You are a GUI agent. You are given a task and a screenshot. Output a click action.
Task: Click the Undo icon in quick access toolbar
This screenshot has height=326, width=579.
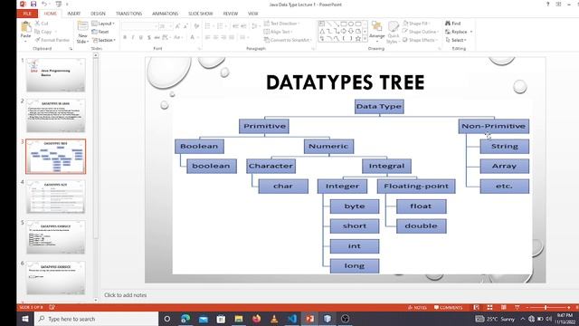(44, 4)
